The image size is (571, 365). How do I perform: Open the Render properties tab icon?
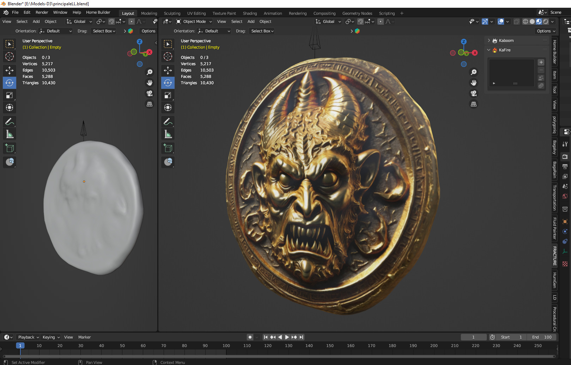565,156
